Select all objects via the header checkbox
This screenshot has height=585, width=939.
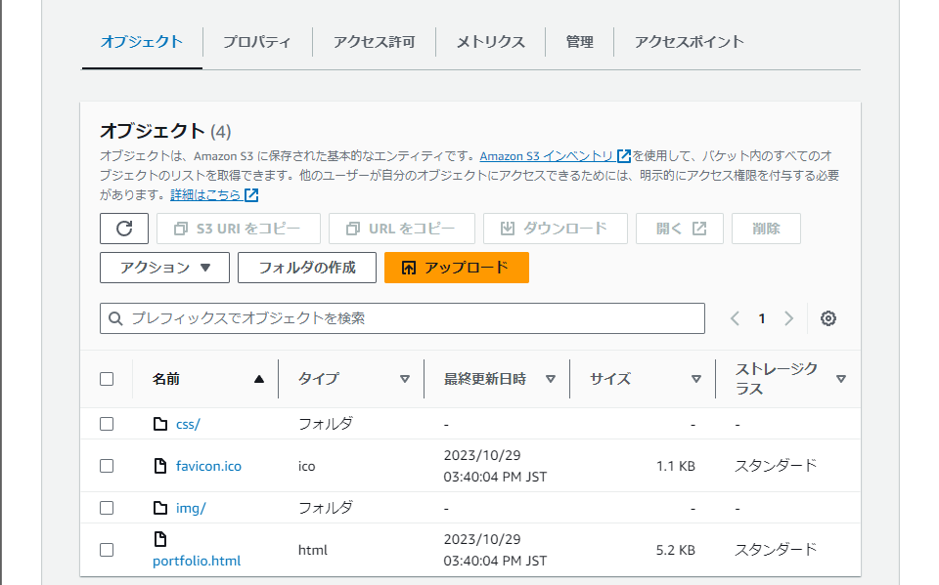coord(107,378)
